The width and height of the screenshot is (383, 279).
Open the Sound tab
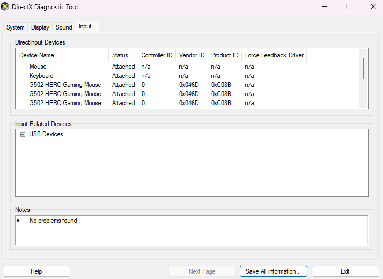click(64, 27)
